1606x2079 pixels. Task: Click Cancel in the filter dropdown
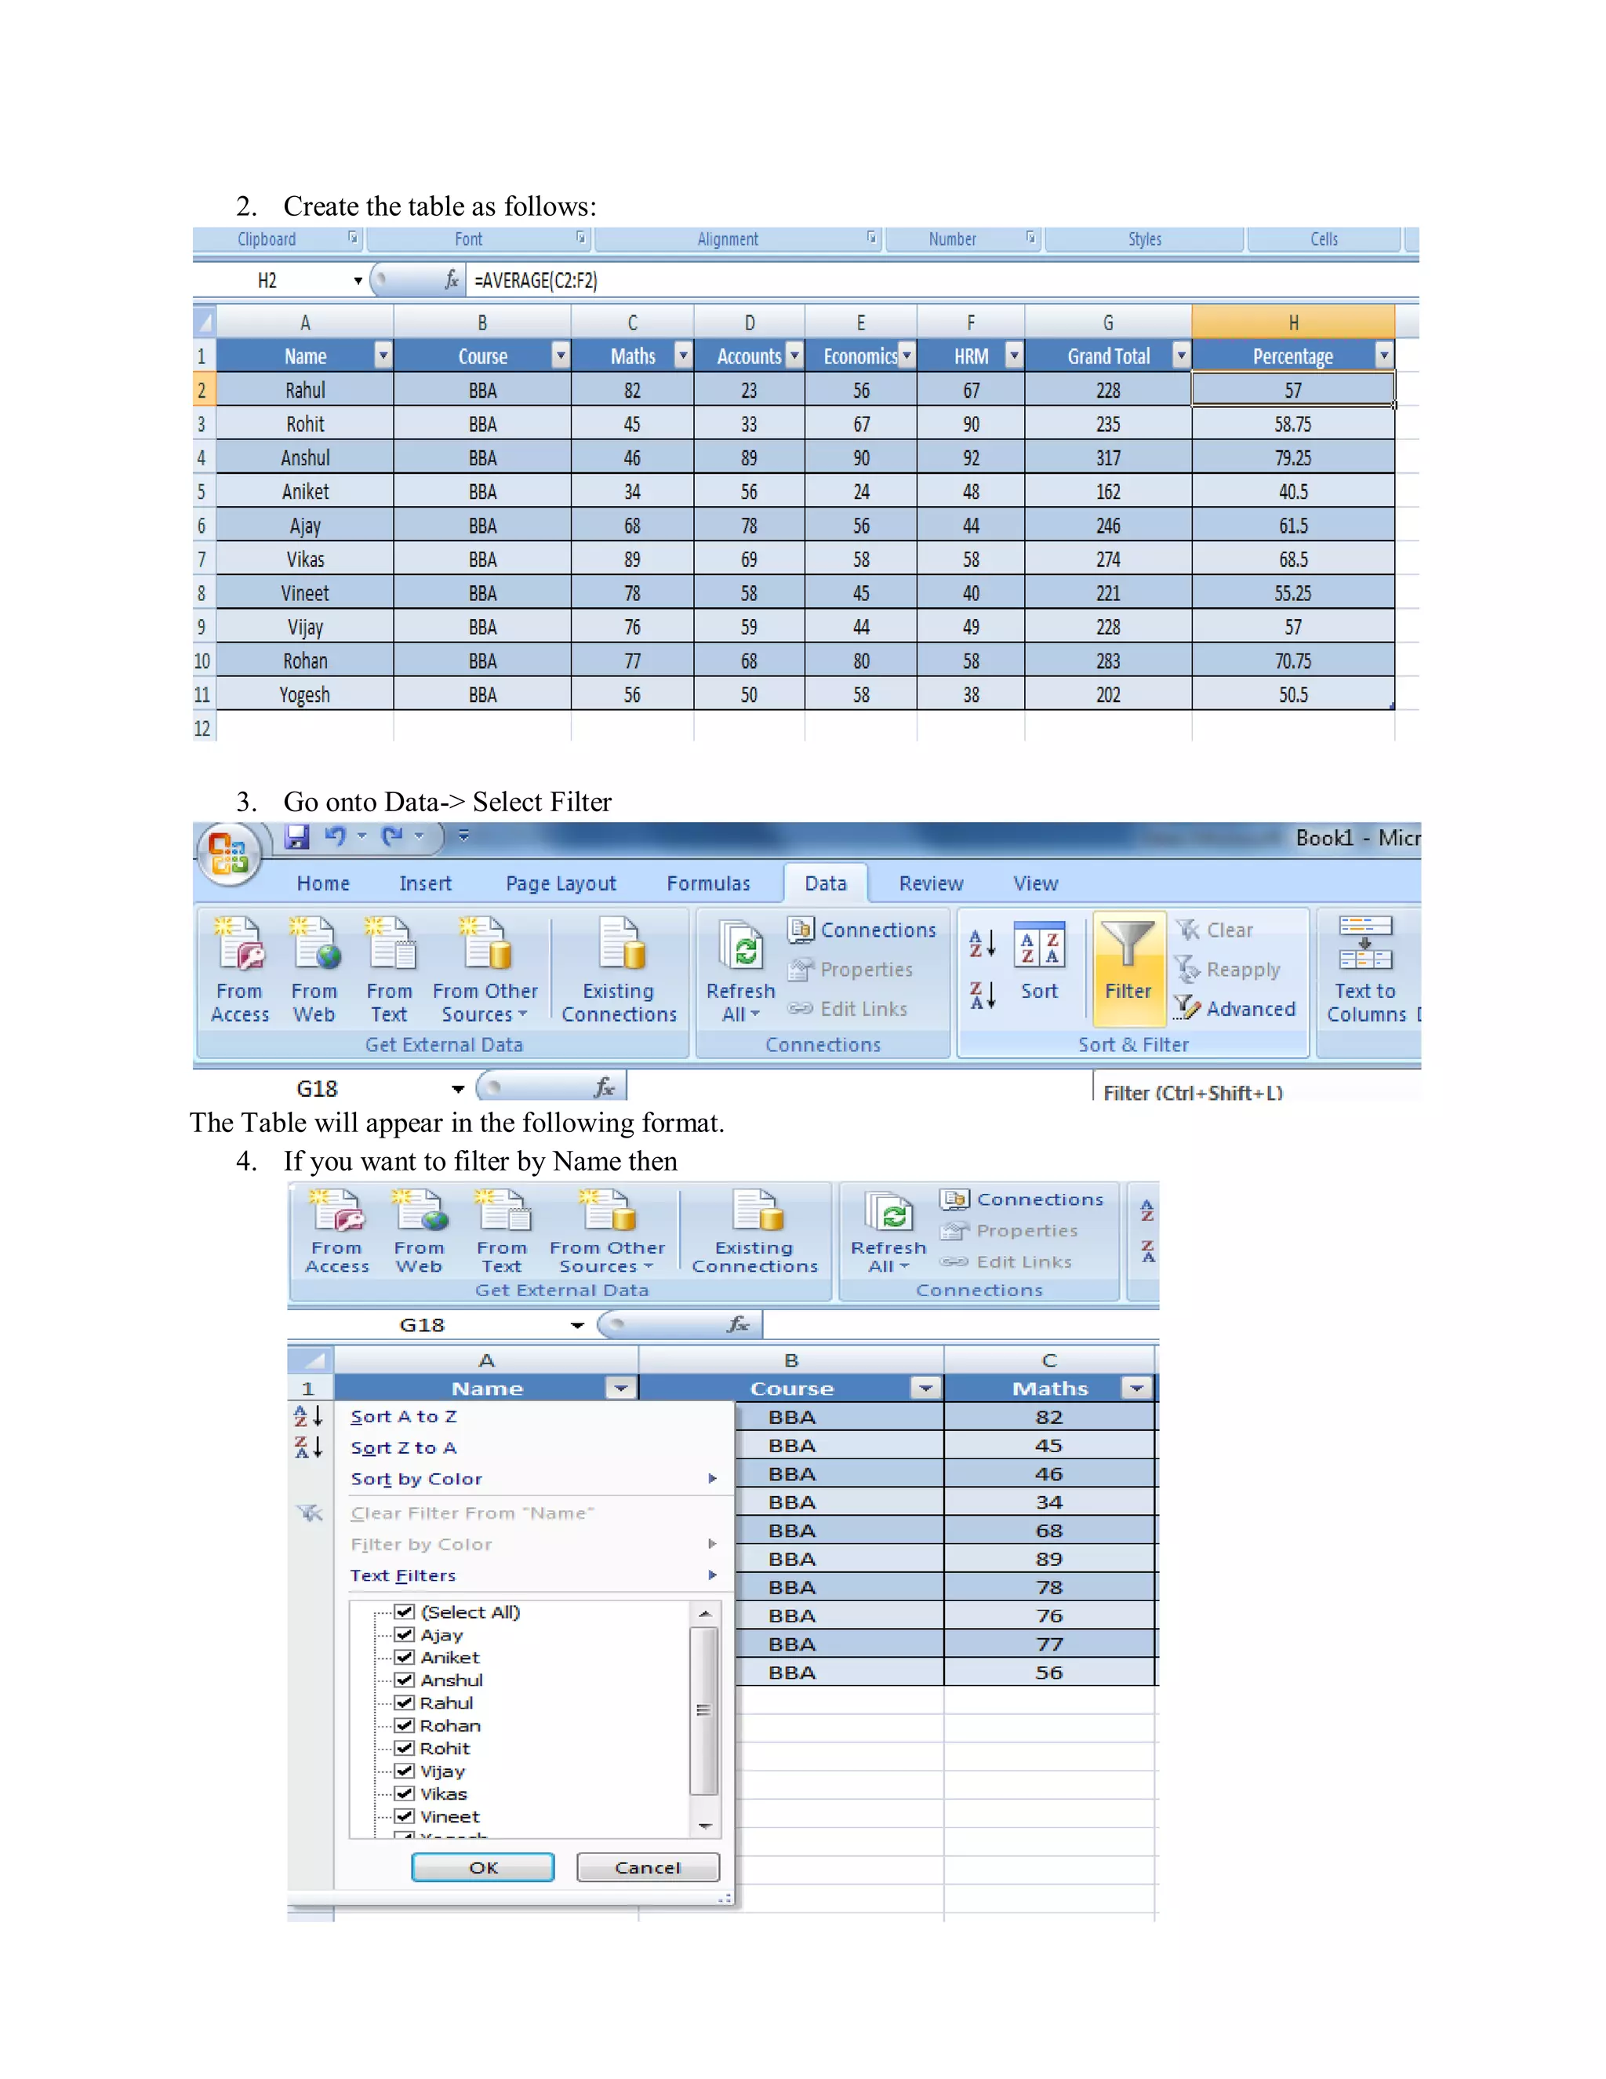pos(648,1868)
